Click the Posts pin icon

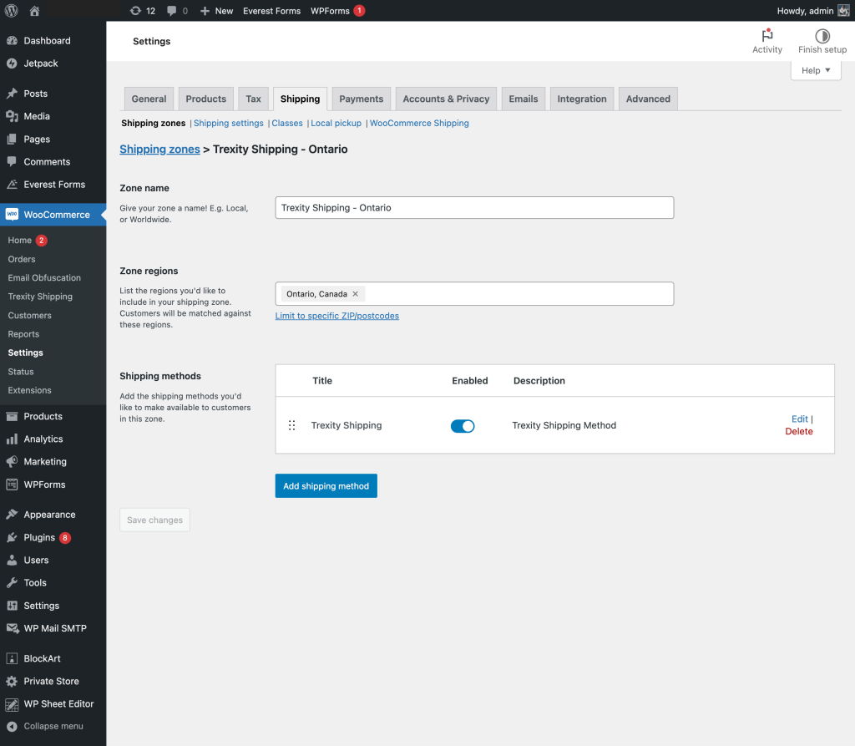[12, 94]
